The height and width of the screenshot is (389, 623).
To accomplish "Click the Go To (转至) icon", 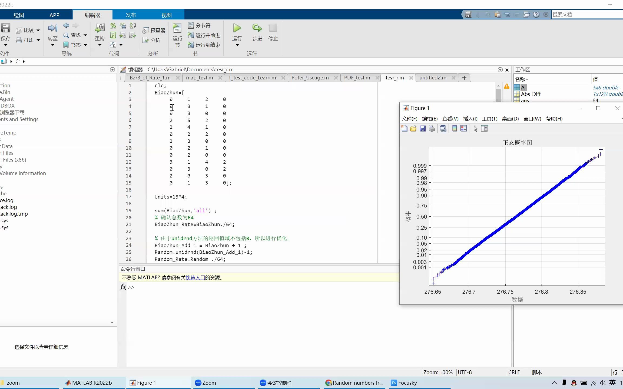I will pos(52,28).
